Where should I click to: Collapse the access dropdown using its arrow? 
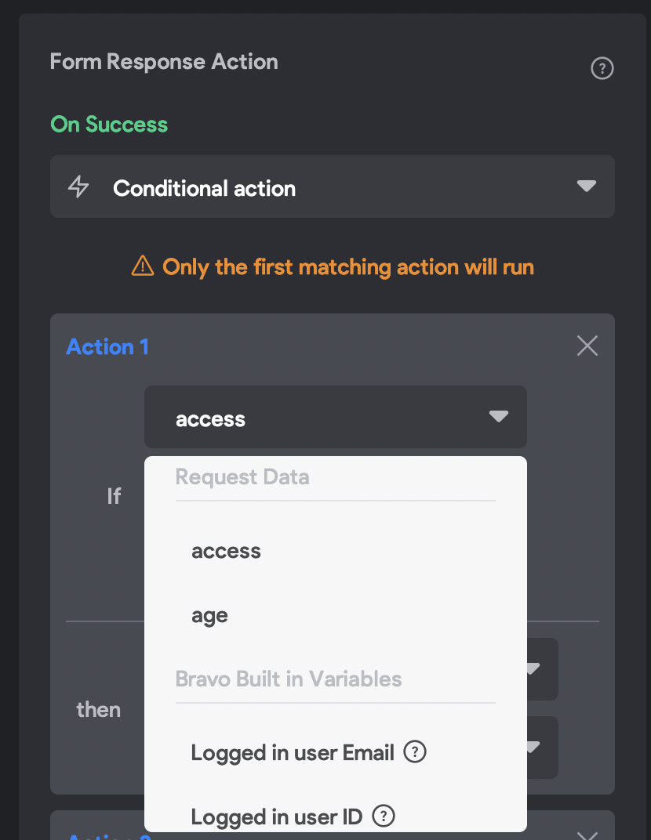(x=499, y=416)
